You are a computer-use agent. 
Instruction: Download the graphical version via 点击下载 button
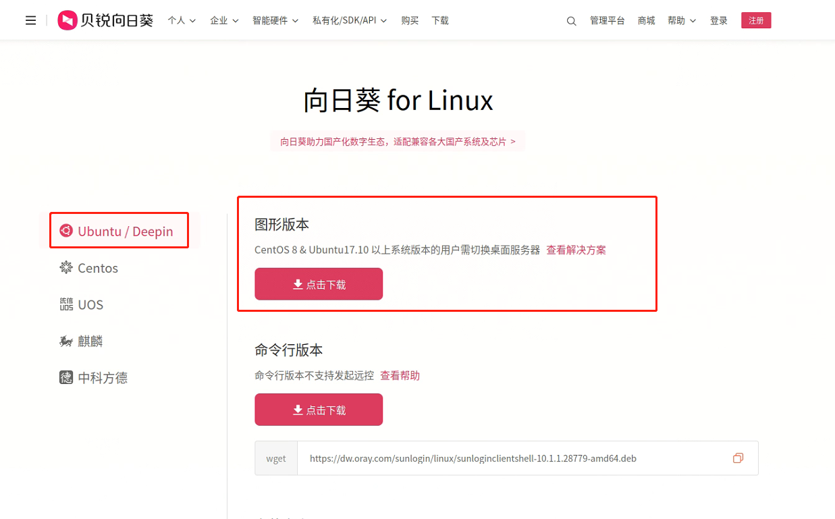pos(318,283)
